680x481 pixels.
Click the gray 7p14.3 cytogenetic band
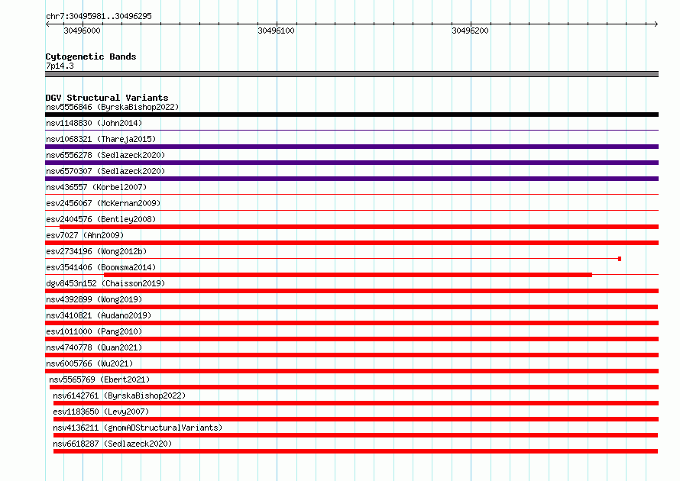point(351,74)
